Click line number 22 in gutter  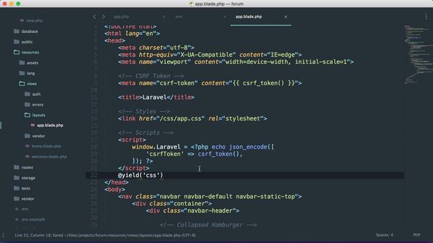(x=94, y=175)
